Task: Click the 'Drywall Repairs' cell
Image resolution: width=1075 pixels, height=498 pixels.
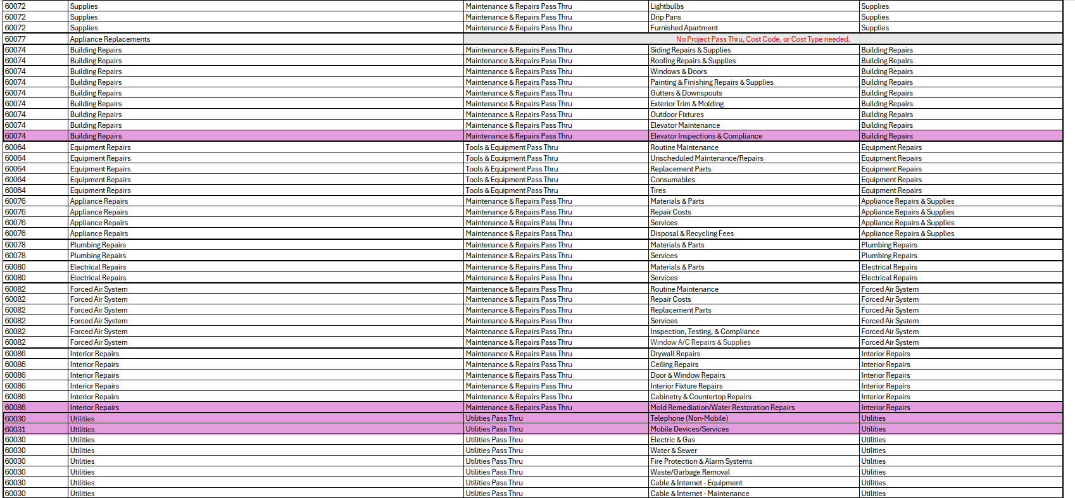Action: pyautogui.click(x=753, y=354)
